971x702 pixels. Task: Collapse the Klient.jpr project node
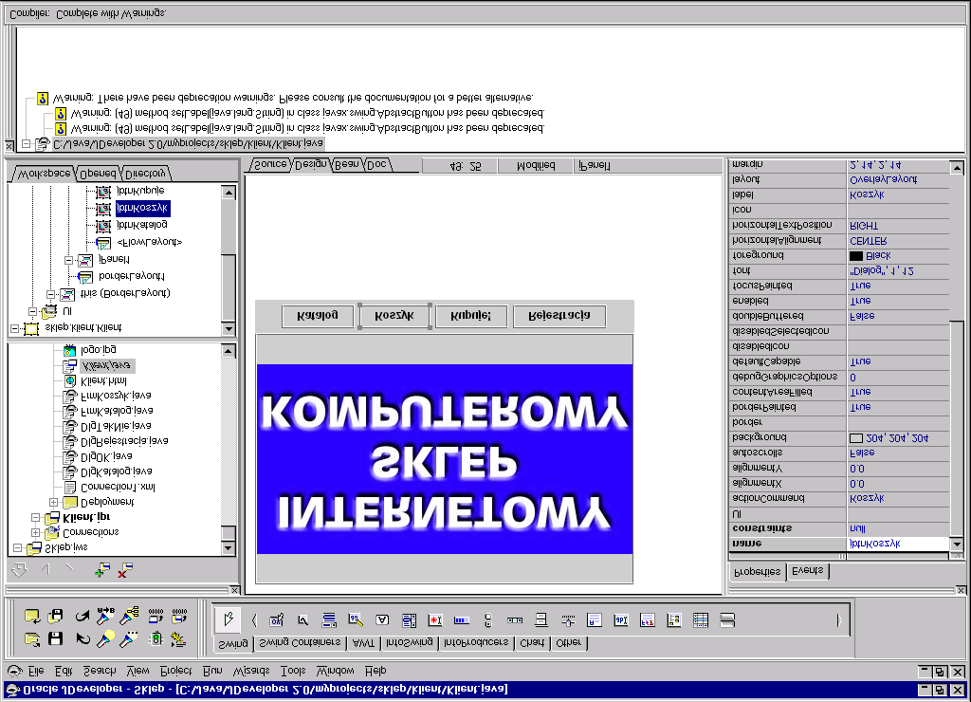pos(35,517)
